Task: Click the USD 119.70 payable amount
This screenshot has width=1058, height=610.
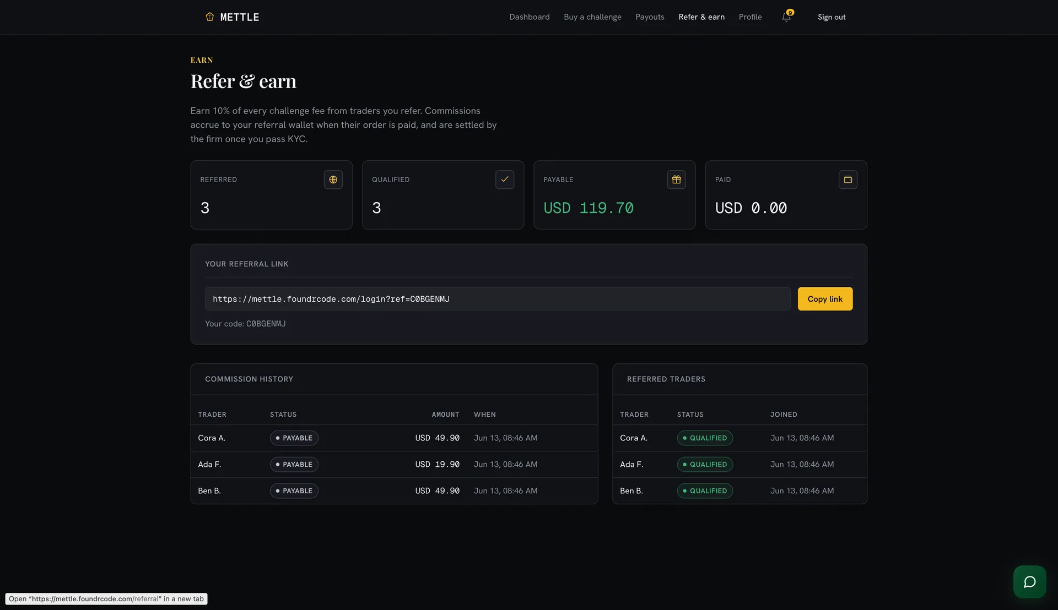Action: click(588, 208)
